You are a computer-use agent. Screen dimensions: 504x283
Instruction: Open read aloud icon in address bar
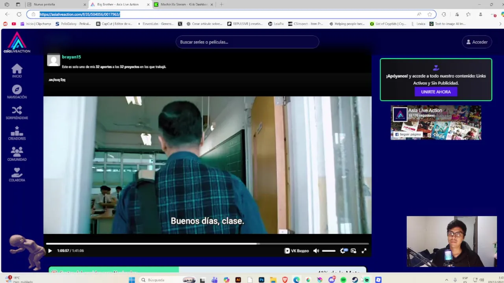419,14
